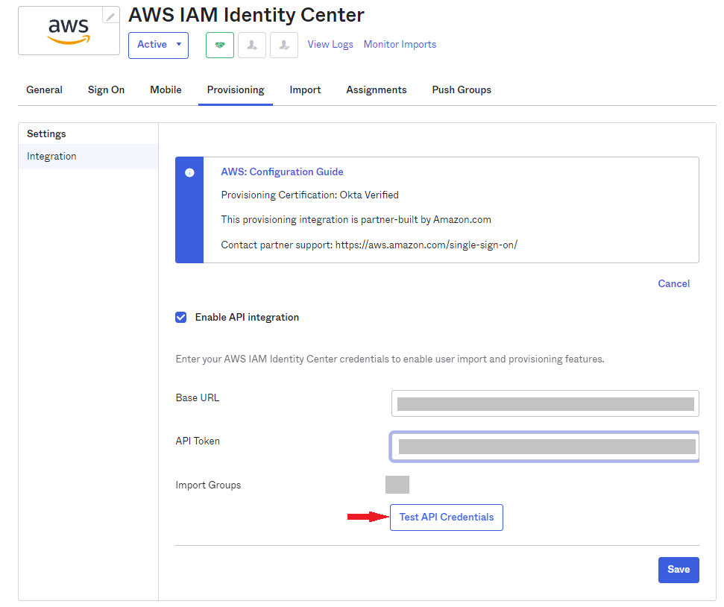Click the user arrow icon after handshake
This screenshot has height=607, width=724.
coord(252,45)
